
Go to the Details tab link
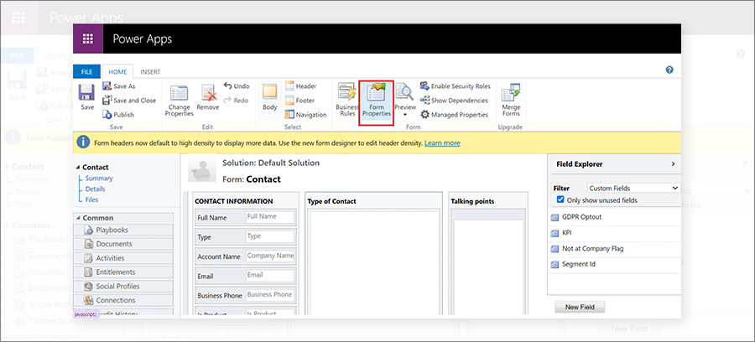(96, 189)
